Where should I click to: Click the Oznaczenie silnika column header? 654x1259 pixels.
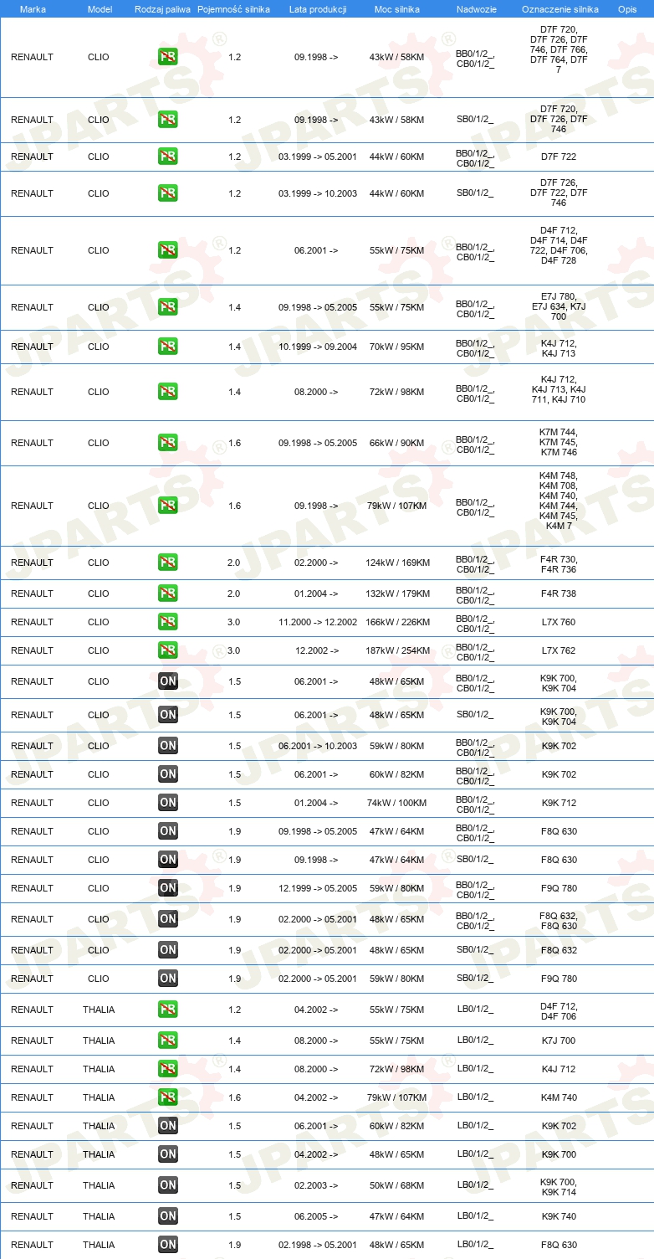tap(559, 9)
